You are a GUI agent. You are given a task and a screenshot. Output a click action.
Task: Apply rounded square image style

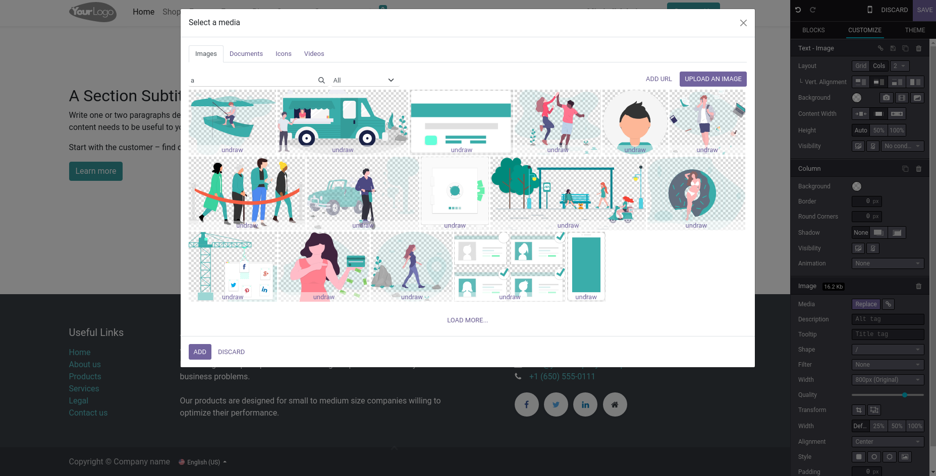[x=859, y=457]
